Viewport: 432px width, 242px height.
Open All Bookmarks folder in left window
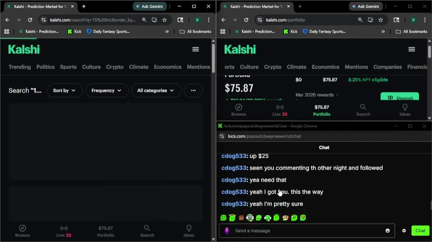195,32
